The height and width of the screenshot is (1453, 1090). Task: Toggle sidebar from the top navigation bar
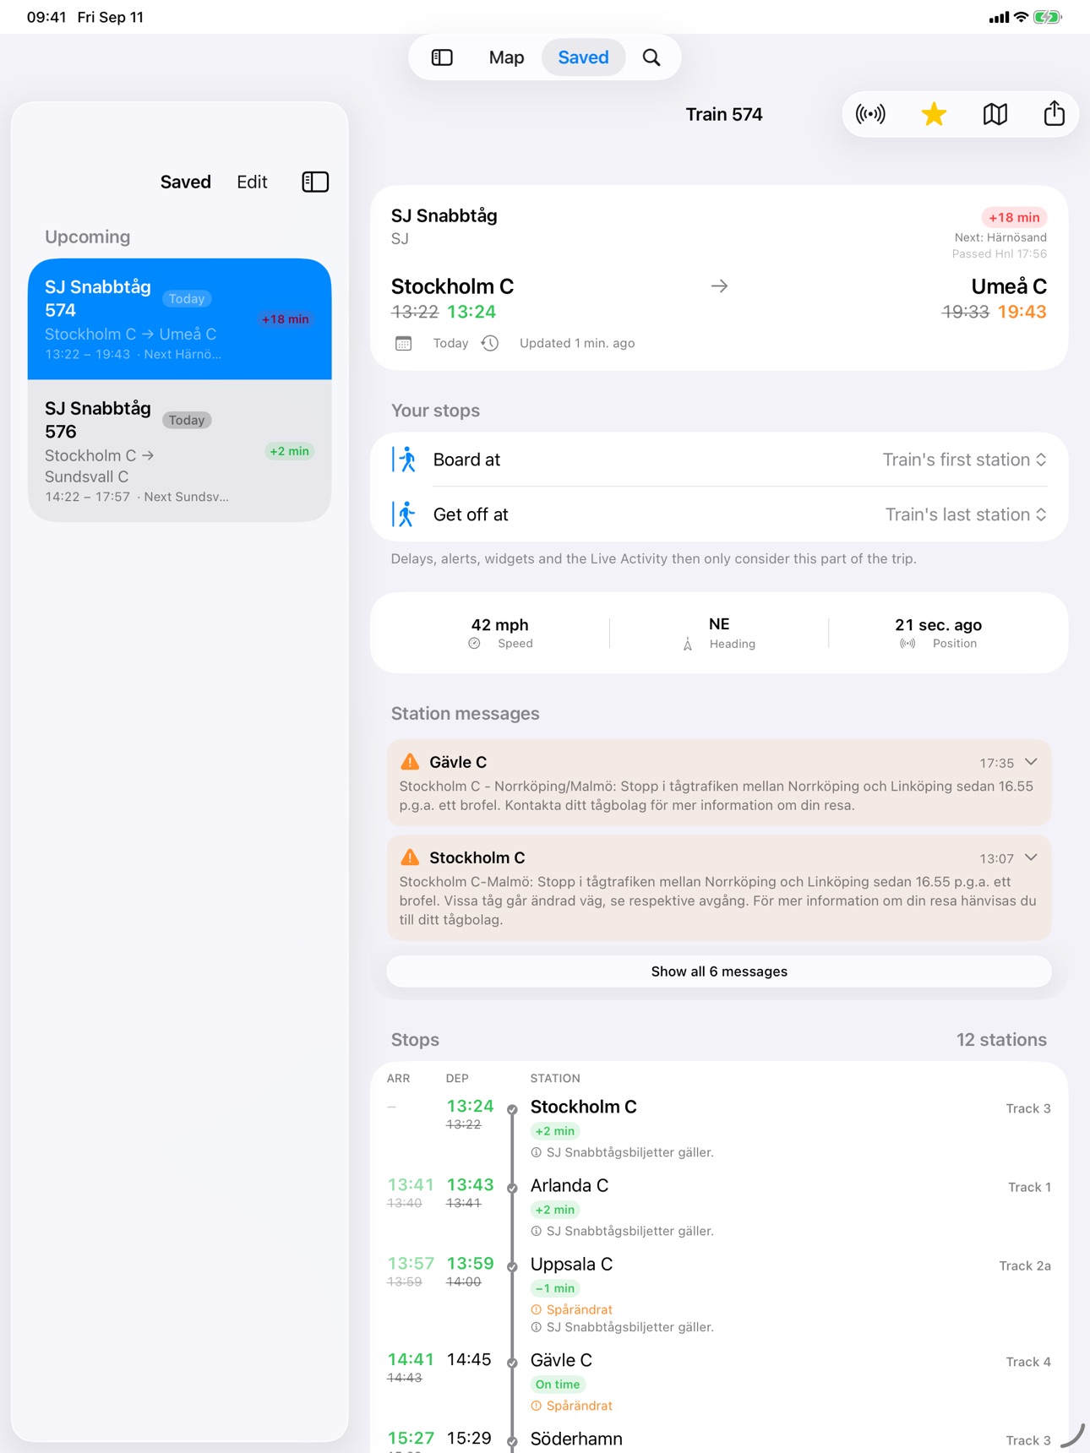pos(442,57)
